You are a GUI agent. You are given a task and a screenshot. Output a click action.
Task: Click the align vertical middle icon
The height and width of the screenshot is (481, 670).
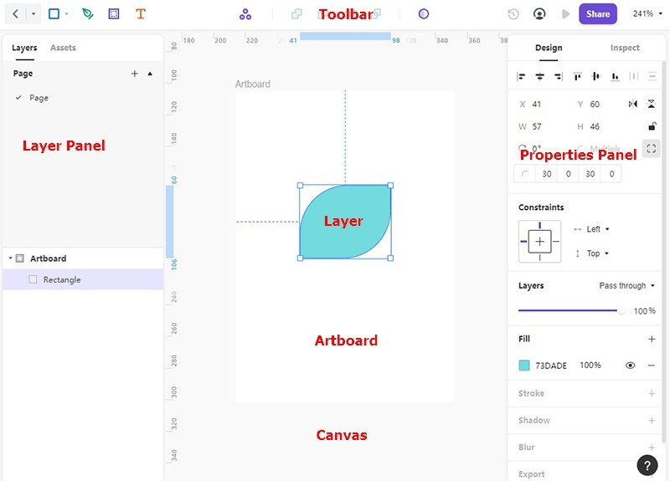tap(596, 76)
